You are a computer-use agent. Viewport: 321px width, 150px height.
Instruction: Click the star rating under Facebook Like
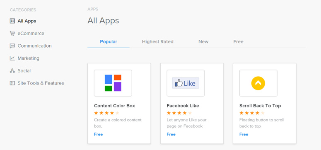tap(179, 113)
